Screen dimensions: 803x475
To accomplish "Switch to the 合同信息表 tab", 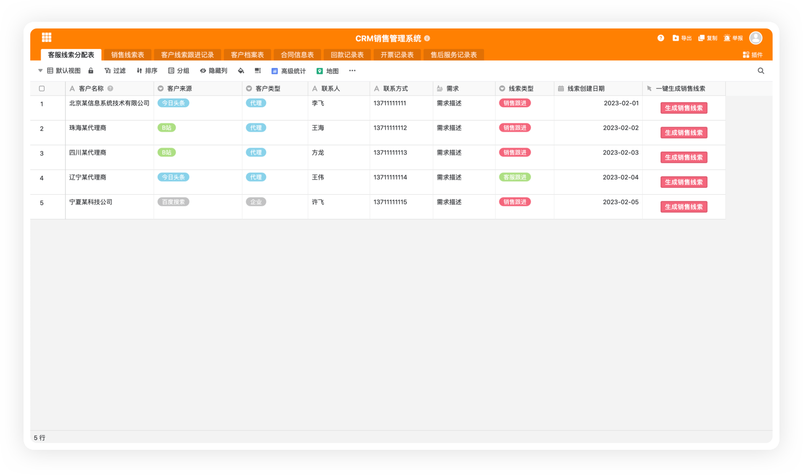I will (x=297, y=55).
